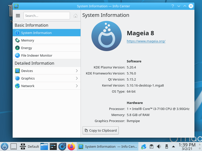Click the network update tray icon
Screen dimensions: 202x151
tap(144, 146)
